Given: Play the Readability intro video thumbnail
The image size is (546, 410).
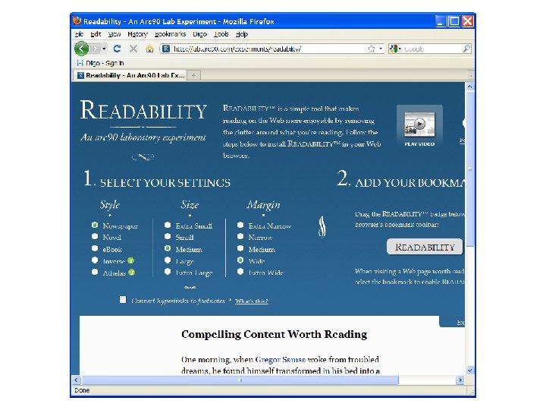Looking at the screenshot, I should click(x=419, y=126).
